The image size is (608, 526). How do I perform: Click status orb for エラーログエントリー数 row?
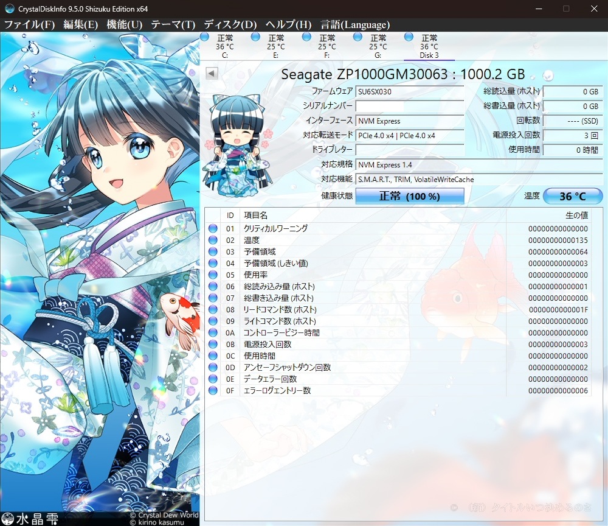pos(213,390)
